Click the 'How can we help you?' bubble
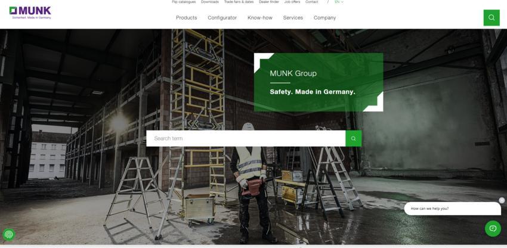 point(452,209)
